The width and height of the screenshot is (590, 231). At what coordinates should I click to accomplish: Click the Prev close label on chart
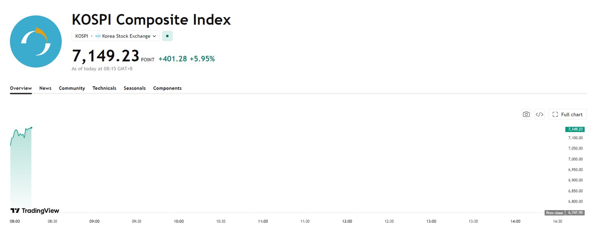(x=554, y=213)
